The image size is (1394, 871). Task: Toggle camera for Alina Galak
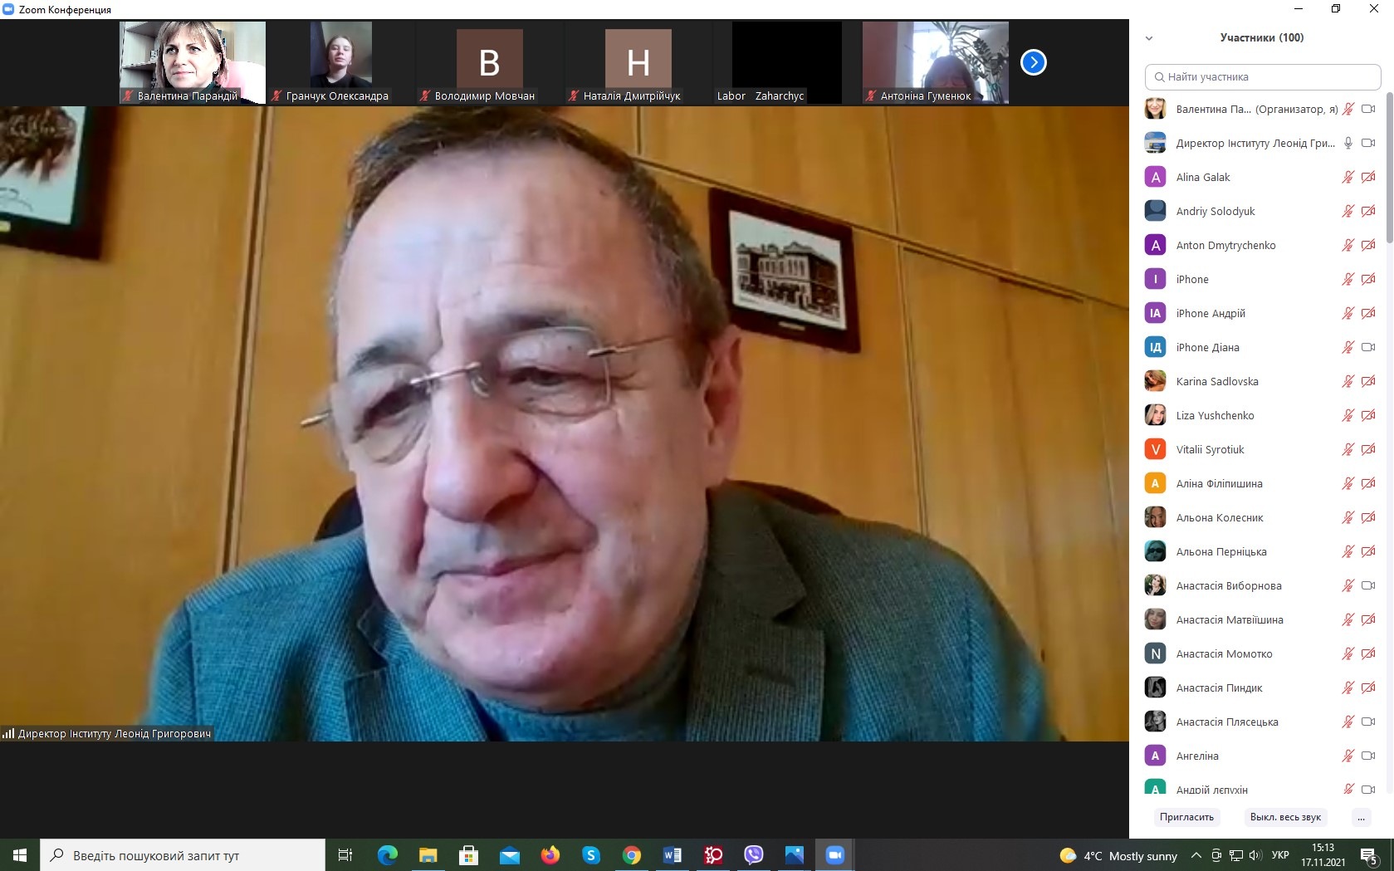tap(1368, 177)
